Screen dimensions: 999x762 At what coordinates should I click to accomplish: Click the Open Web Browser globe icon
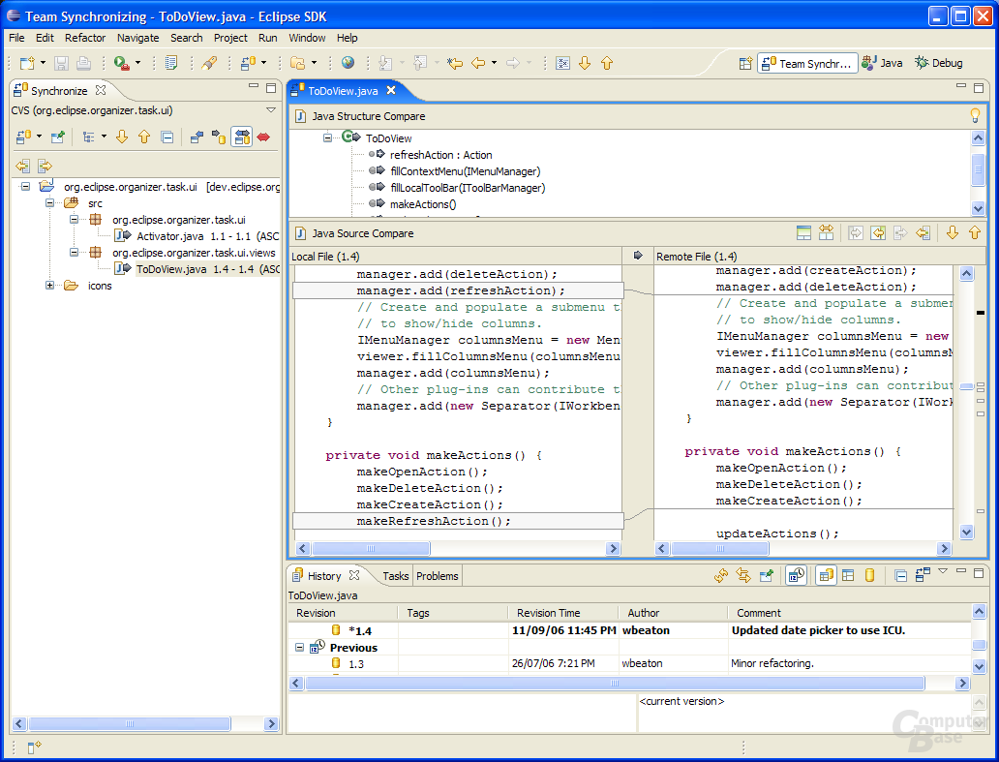click(348, 63)
